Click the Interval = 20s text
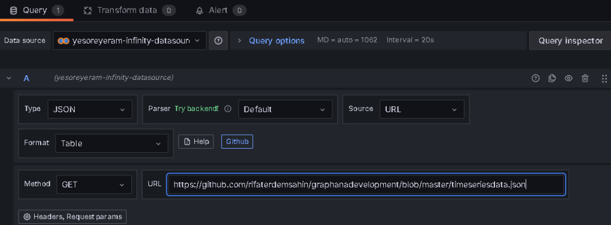The height and width of the screenshot is (225, 611). click(410, 40)
